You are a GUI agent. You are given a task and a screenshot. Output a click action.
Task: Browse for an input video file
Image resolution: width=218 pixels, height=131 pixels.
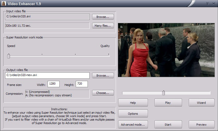point(103,17)
